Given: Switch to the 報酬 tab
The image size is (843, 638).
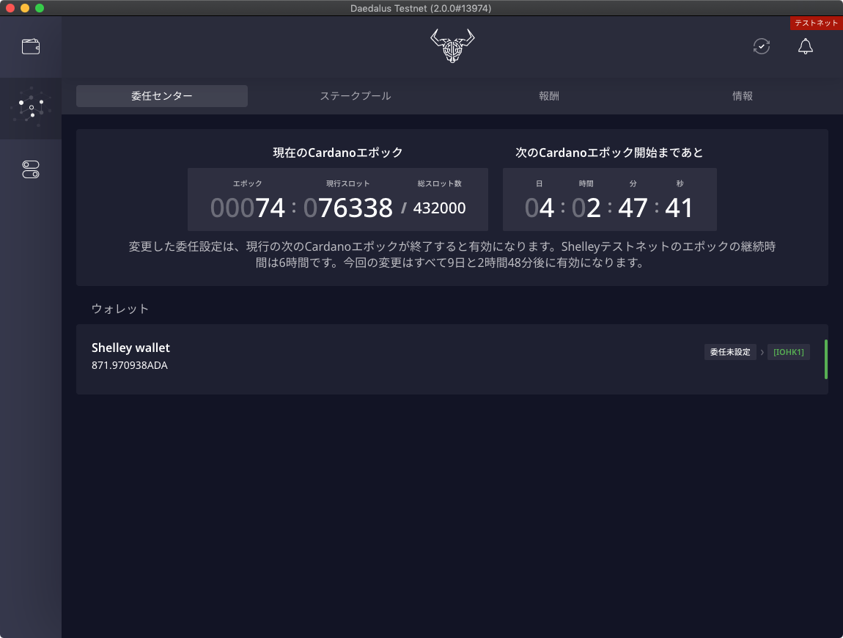Looking at the screenshot, I should coord(549,96).
